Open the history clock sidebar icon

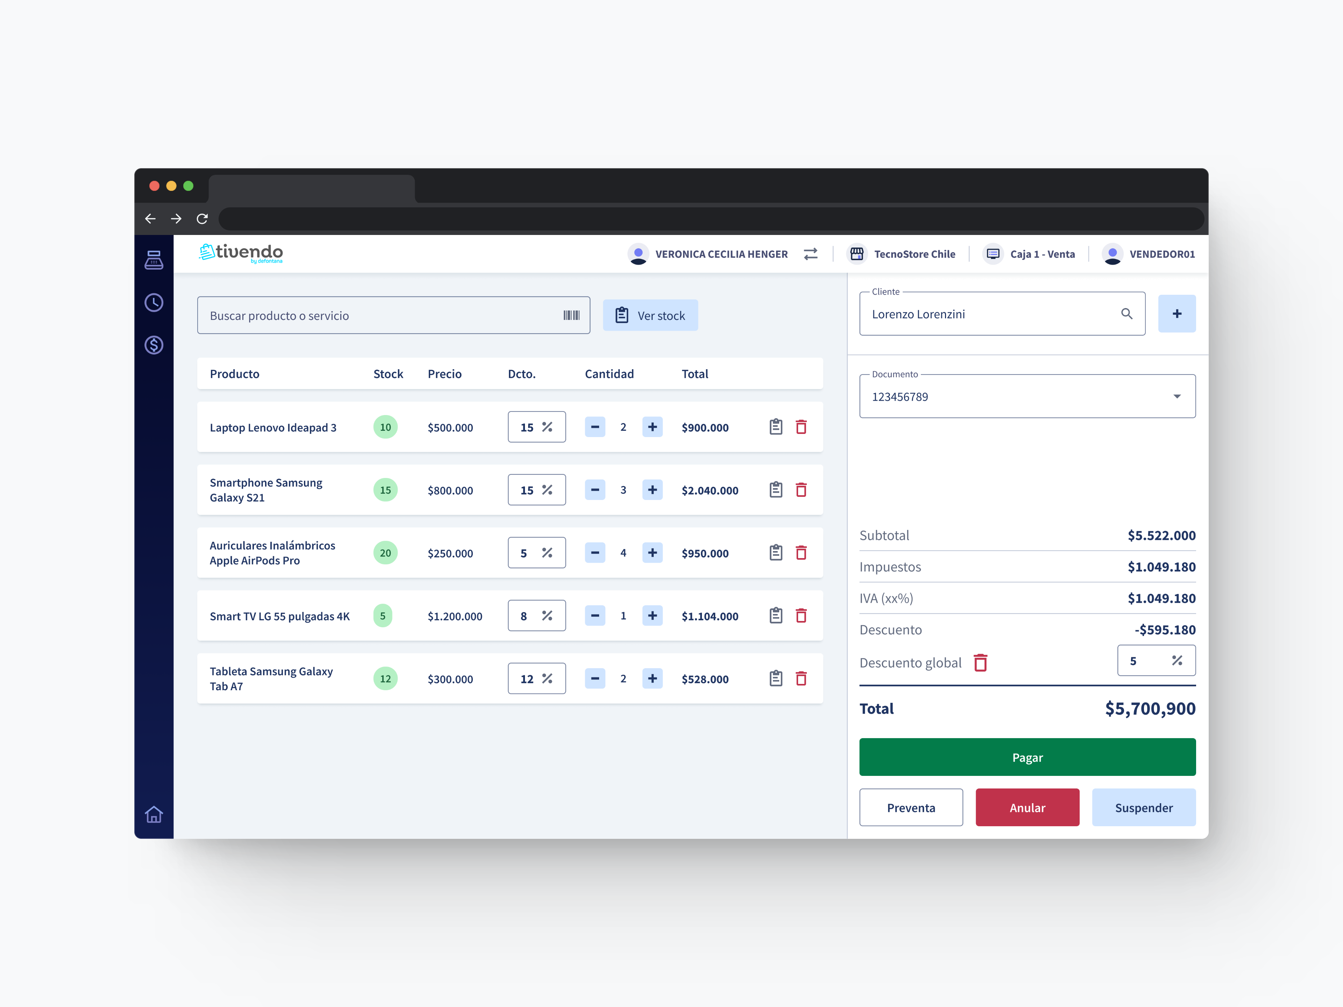tap(154, 302)
